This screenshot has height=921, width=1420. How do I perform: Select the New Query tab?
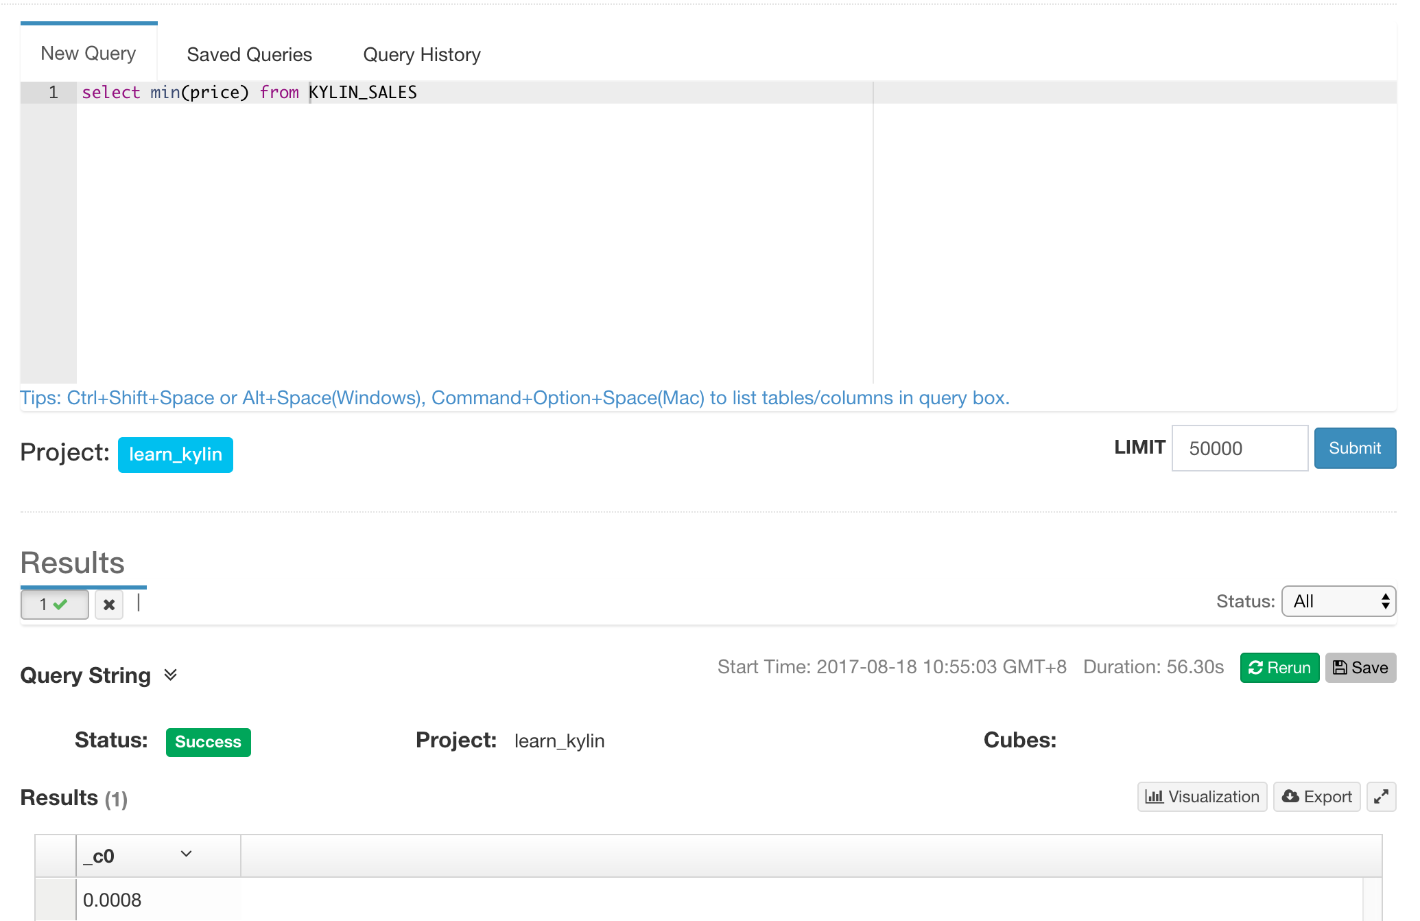point(88,54)
